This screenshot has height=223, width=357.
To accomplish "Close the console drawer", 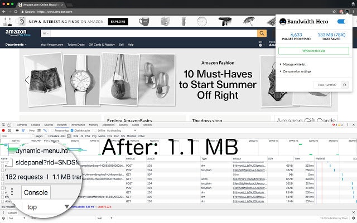I will coord(354,212).
